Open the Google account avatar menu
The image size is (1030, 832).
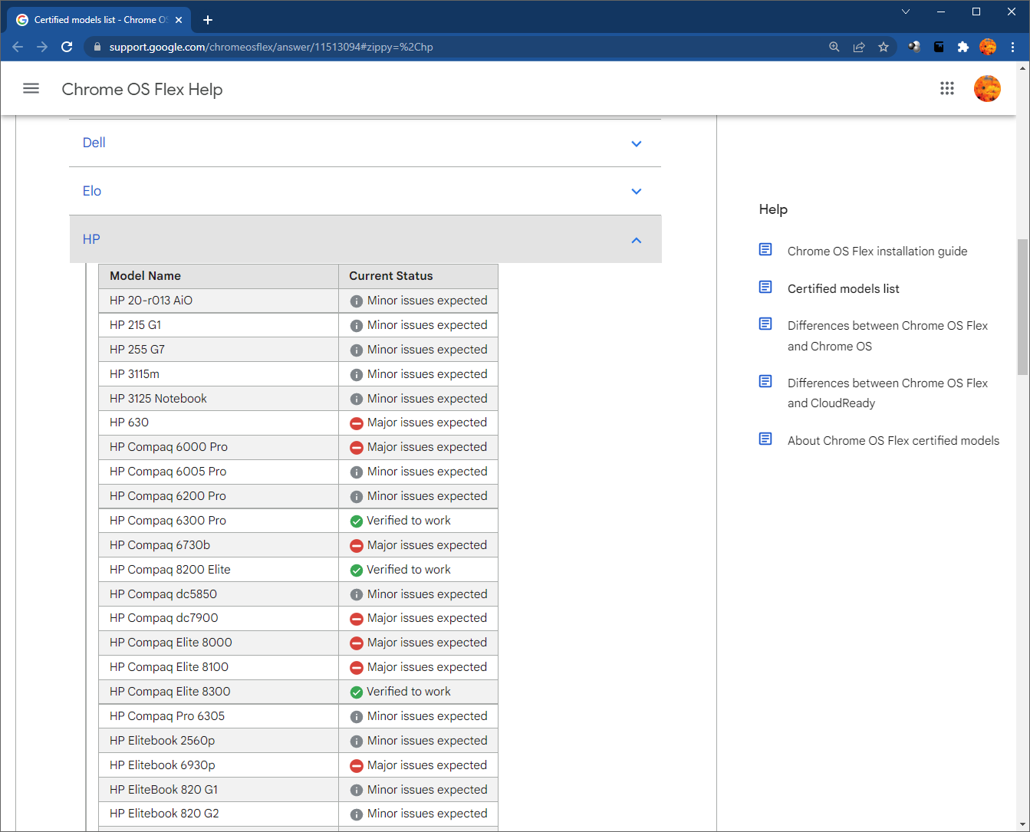coord(987,89)
